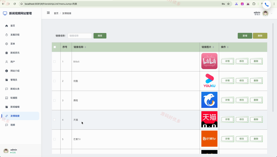Open the password key icon
Viewport: 277px width, 157px height.
tap(223, 4)
